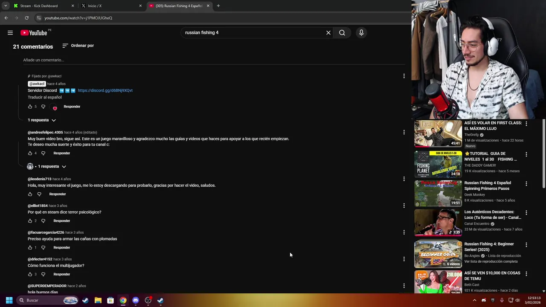The image size is (546, 307).
Task: Like the pinned @awkacl Discord comment
Action: [30, 107]
